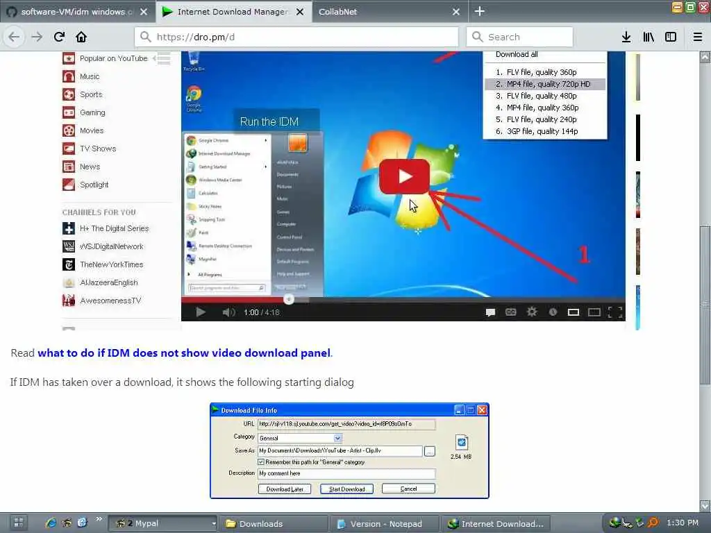The width and height of the screenshot is (711, 533).
Task: Open the hamburger menu in the browser
Action: (698, 37)
